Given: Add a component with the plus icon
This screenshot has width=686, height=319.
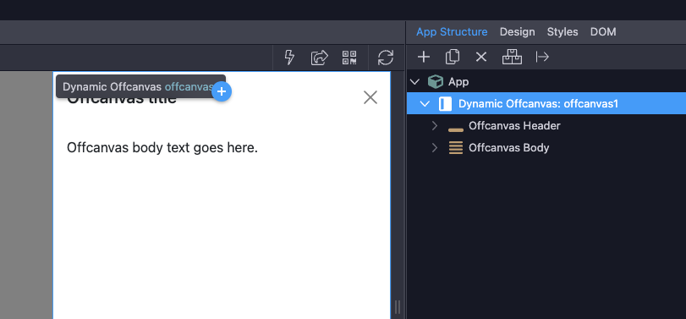Looking at the screenshot, I should click(424, 57).
